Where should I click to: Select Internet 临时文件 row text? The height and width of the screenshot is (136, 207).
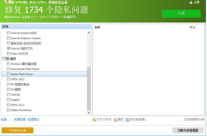point(22,49)
